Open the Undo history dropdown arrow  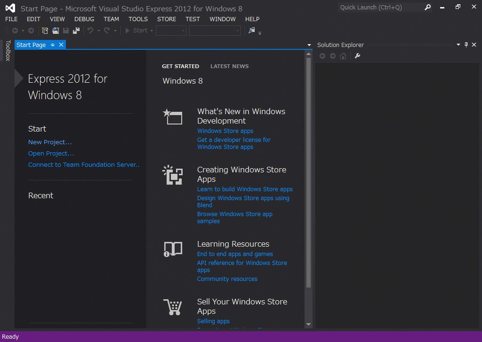click(99, 31)
